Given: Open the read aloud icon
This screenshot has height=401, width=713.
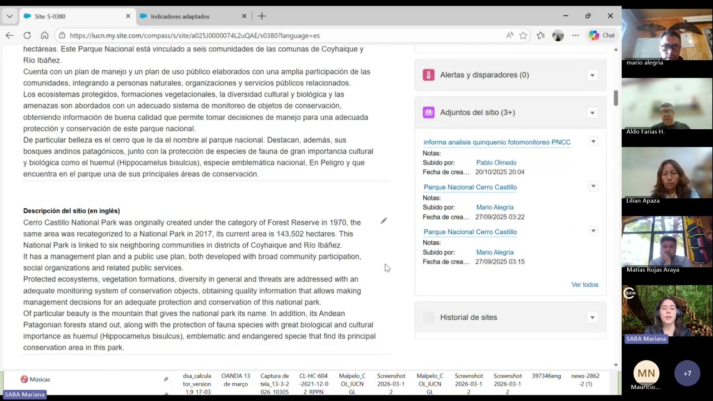Looking at the screenshot, I should [x=509, y=35].
